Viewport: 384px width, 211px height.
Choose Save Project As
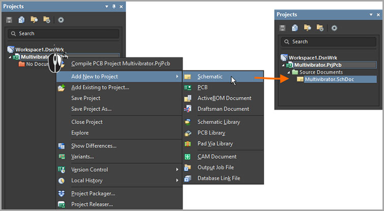click(x=120, y=109)
